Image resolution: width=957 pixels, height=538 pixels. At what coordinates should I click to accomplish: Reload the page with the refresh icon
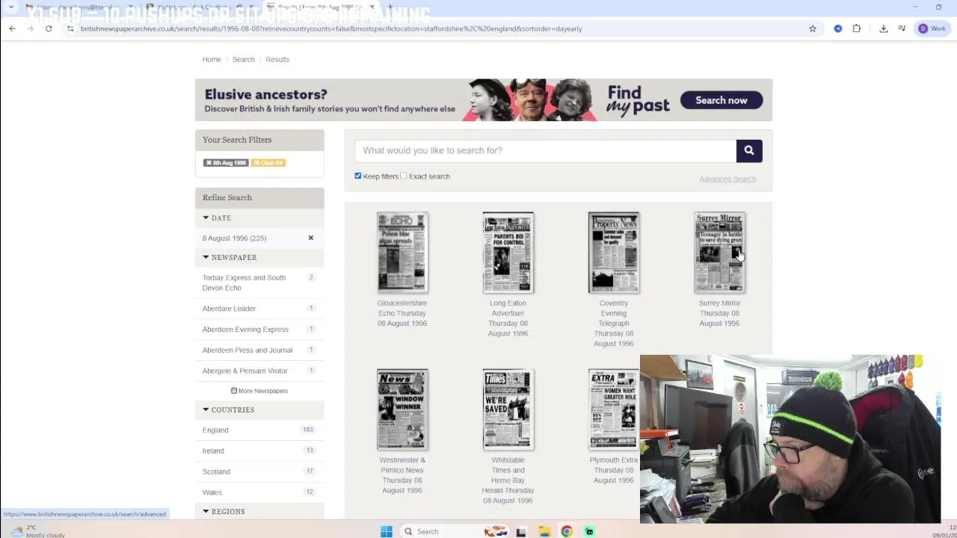tap(49, 28)
